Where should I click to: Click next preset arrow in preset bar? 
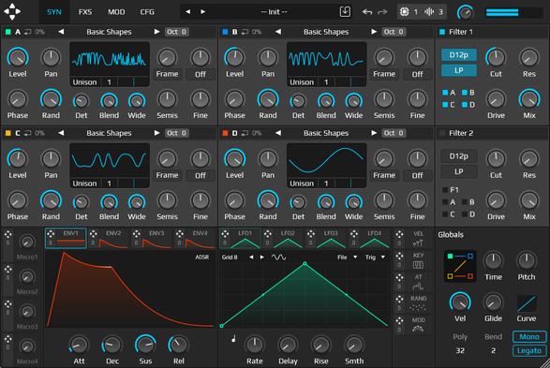tap(202, 12)
